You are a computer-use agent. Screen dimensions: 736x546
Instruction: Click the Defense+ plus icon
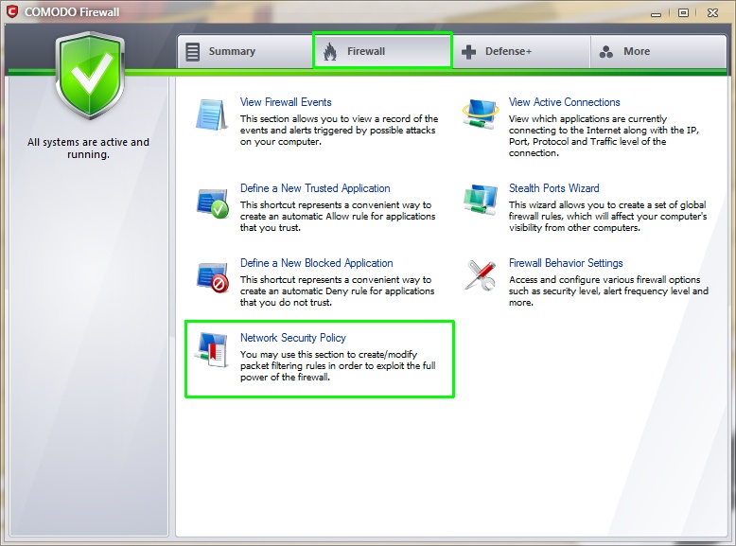(x=468, y=52)
